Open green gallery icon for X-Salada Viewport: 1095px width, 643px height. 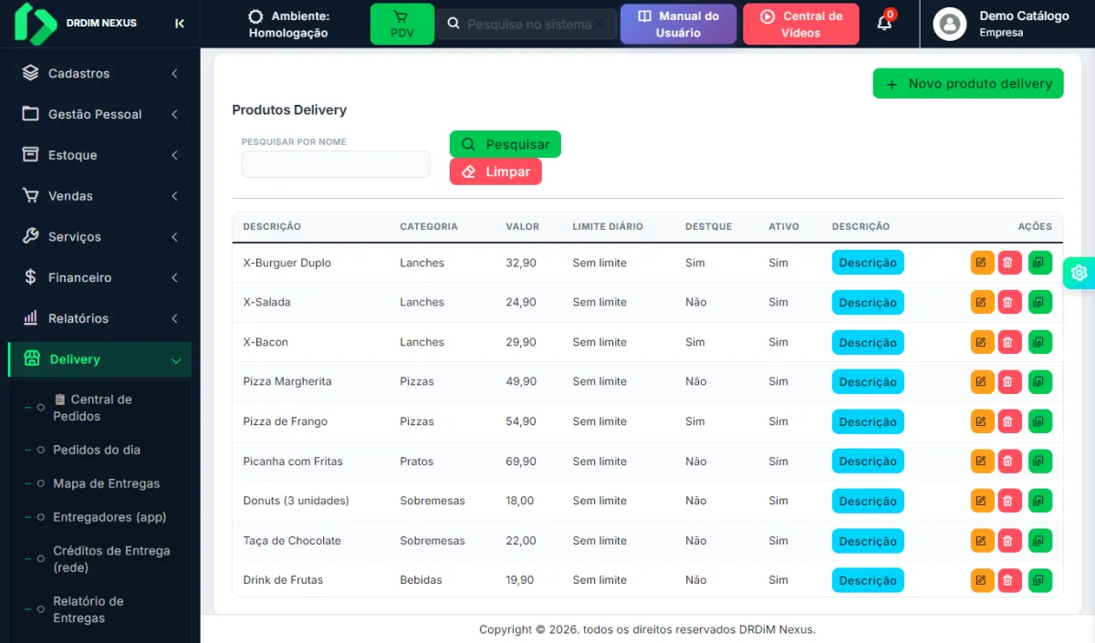[1039, 302]
